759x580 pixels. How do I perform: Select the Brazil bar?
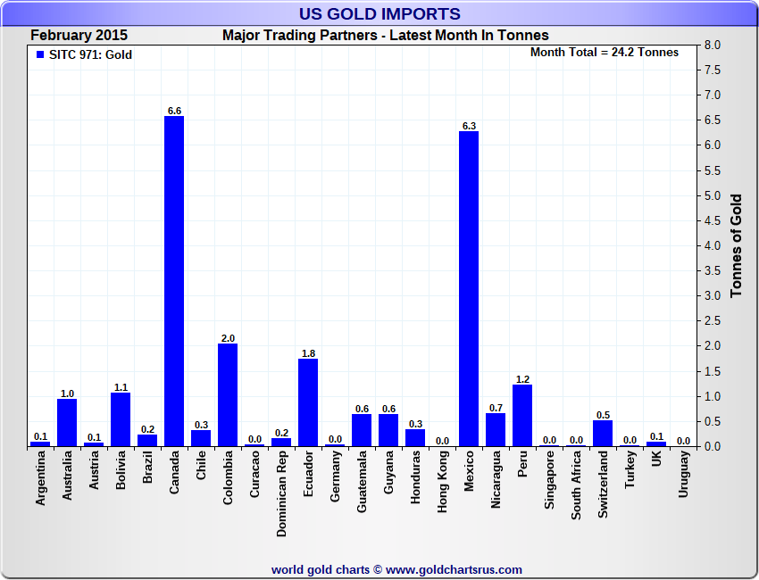coord(147,440)
